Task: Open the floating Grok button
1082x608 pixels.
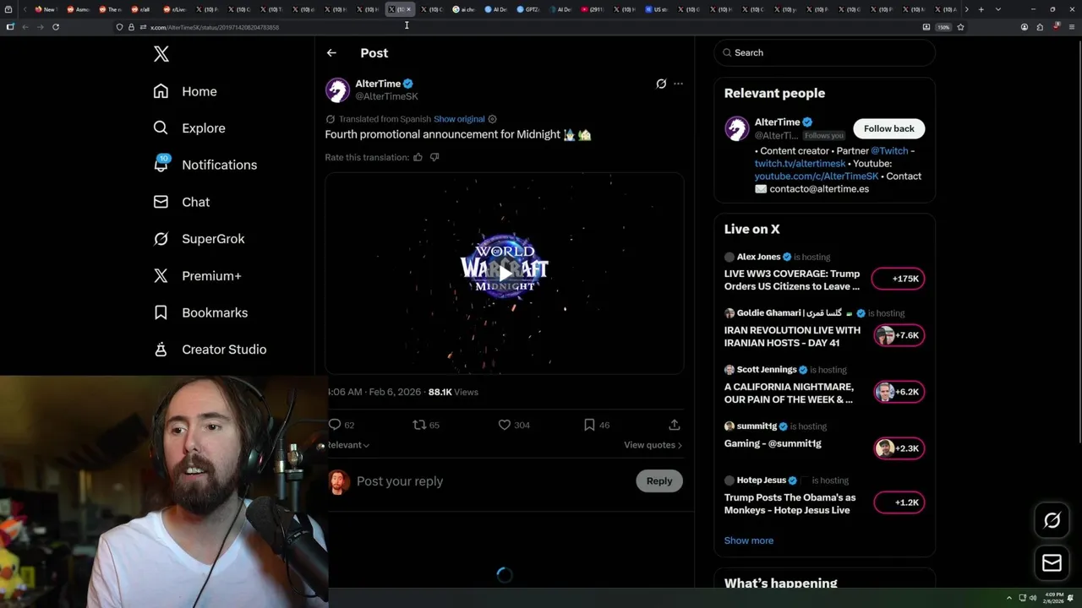Action: coord(1052,521)
